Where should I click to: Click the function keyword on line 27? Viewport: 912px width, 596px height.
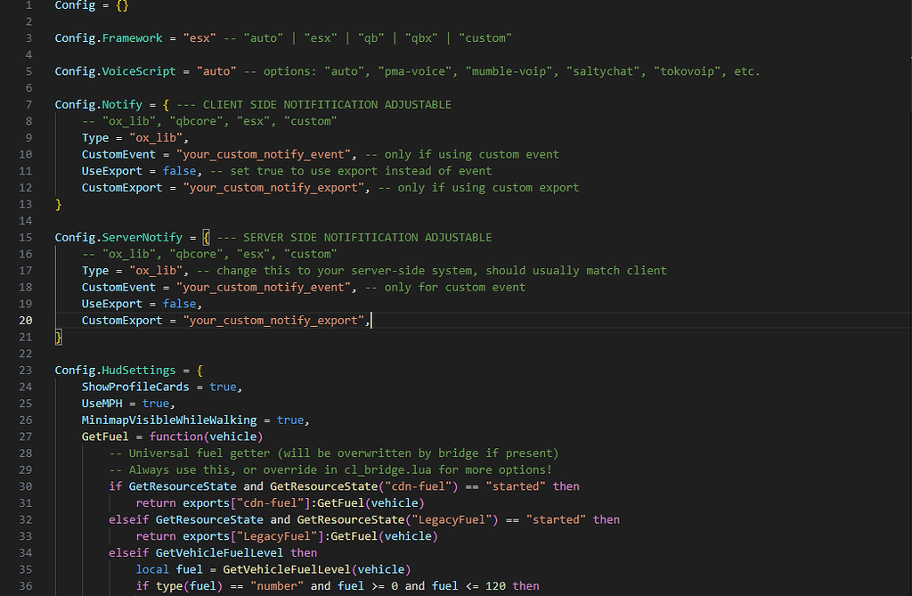pyautogui.click(x=175, y=437)
